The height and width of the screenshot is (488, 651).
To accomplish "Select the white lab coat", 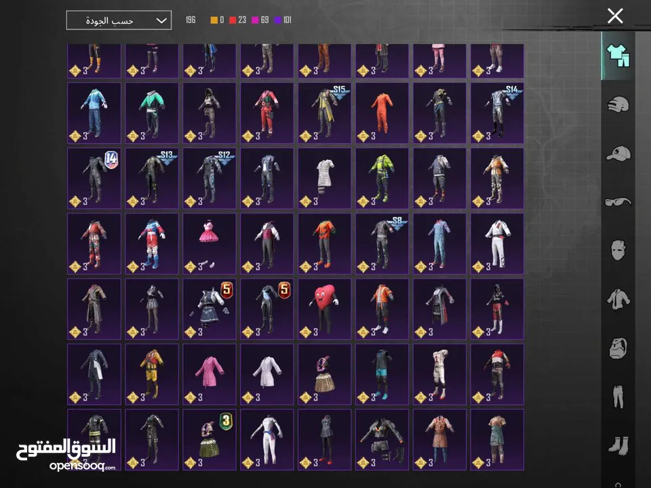I will [x=267, y=374].
